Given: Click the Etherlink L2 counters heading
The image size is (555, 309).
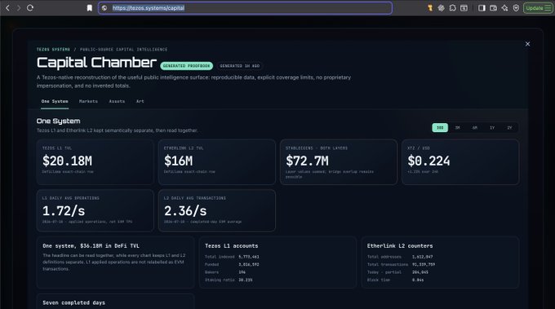Looking at the screenshot, I should click(x=400, y=245).
